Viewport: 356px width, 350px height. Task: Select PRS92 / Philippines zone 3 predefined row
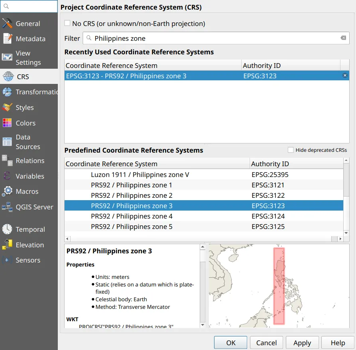[x=204, y=205]
